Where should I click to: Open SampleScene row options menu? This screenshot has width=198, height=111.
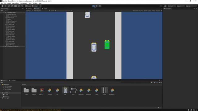pyautogui.click(x=24, y=13)
